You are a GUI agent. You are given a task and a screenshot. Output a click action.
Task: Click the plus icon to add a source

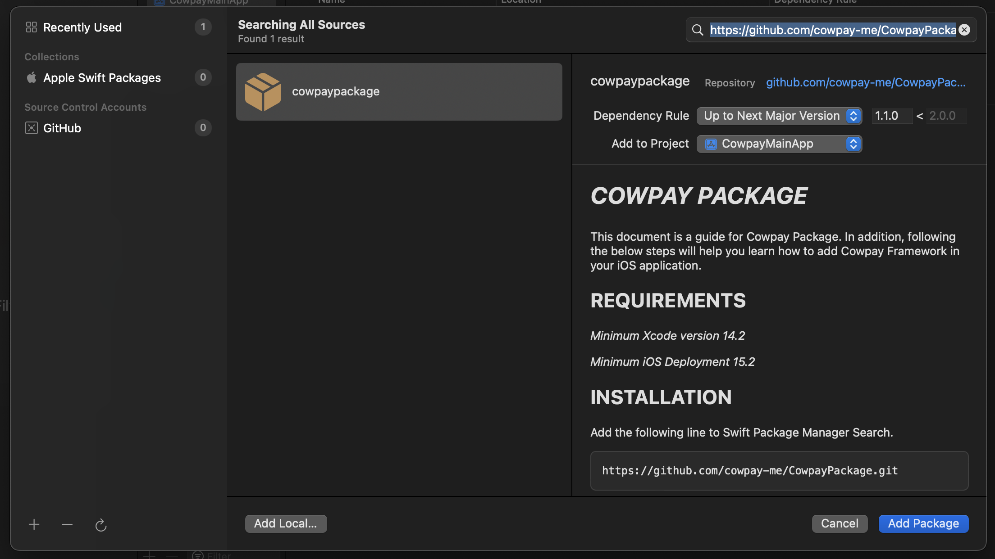pos(34,525)
